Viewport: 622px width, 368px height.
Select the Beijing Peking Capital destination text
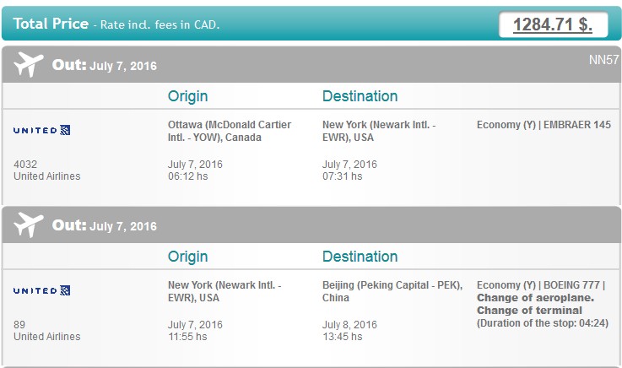(x=392, y=290)
